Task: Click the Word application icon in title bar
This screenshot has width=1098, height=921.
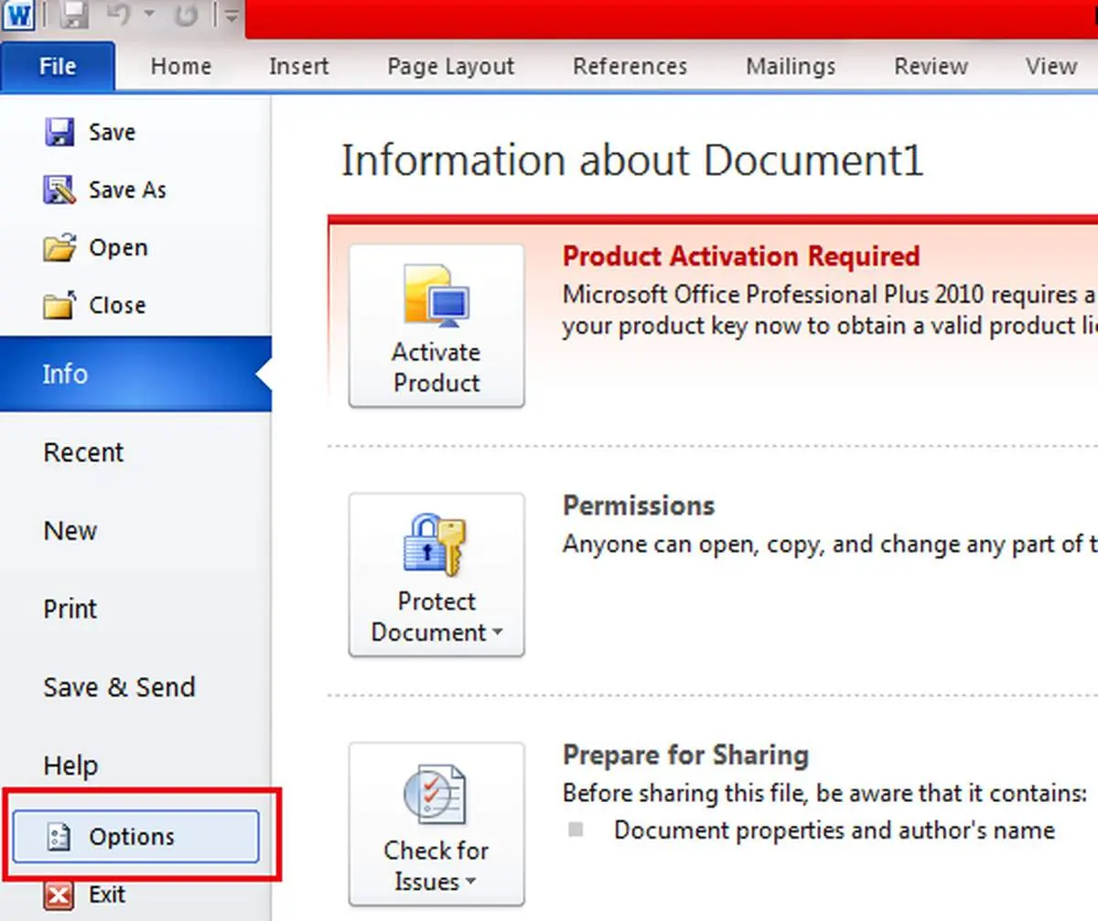Action: tap(17, 16)
